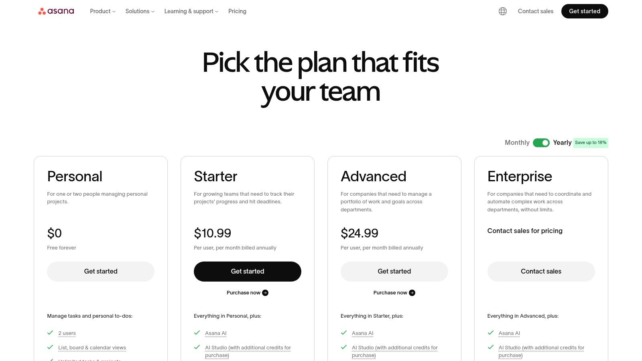Click the checkmark beside Advanced's Asana AI
642x361 pixels.
344,333
